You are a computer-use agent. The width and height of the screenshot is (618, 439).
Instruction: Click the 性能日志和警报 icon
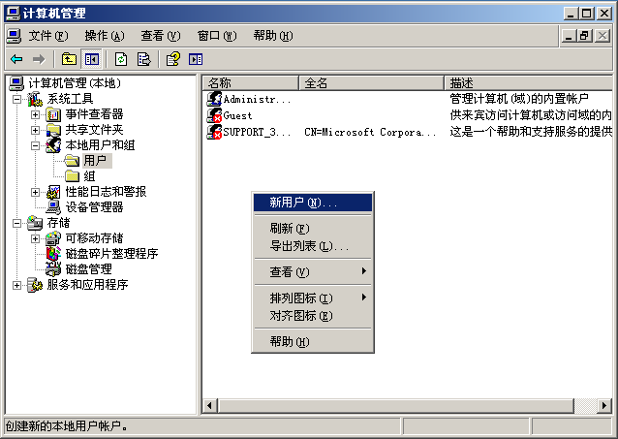click(53, 192)
